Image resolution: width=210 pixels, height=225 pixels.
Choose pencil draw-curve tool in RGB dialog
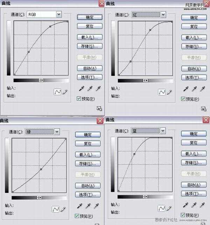pyautogui.click(x=65, y=92)
